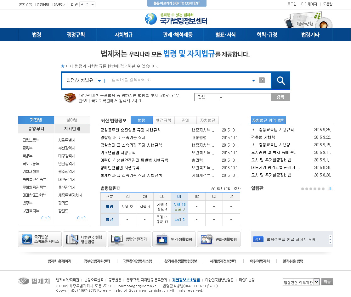Screen dimensions: 351x297
Task: Select 고용노동부 in agency list
Action: coord(31,140)
